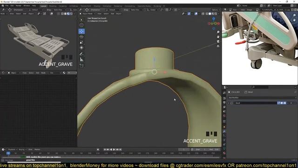Viewport: 298px width, 168px height.
Task: Remove the Bevel modifier with X button
Action: point(291,103)
